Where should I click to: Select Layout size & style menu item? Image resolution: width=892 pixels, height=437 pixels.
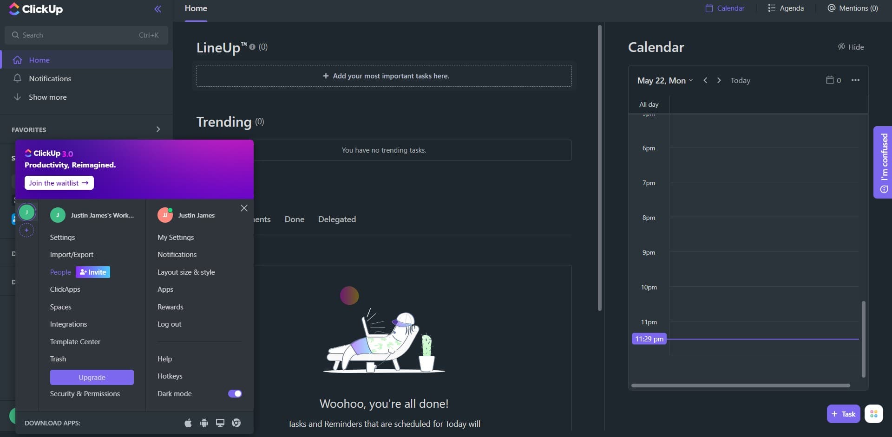coord(186,272)
